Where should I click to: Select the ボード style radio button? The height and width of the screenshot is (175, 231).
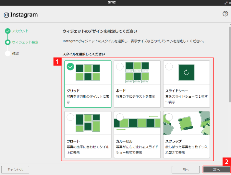120,67
